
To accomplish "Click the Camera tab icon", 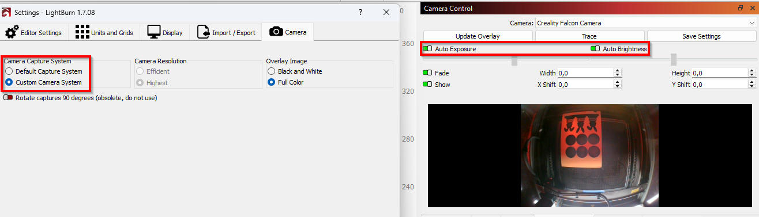I will coord(276,32).
